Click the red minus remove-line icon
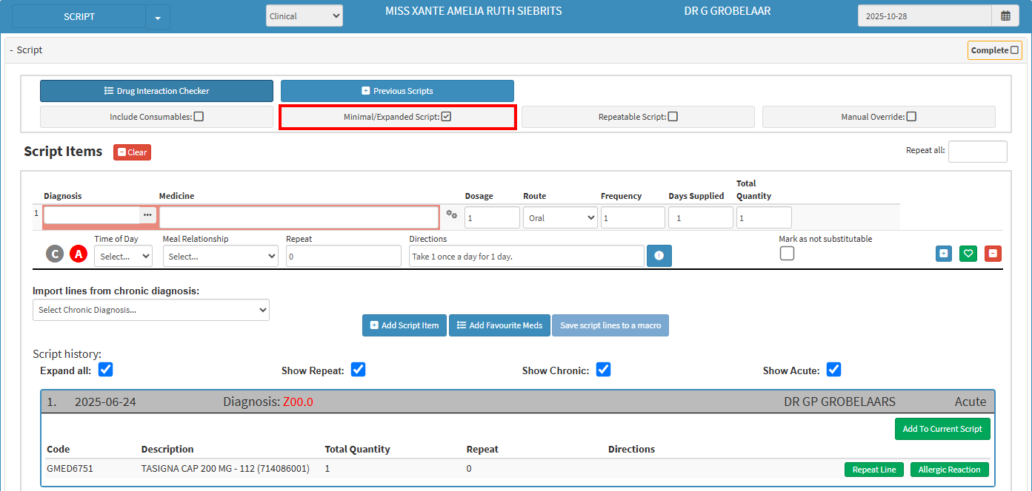 (993, 254)
